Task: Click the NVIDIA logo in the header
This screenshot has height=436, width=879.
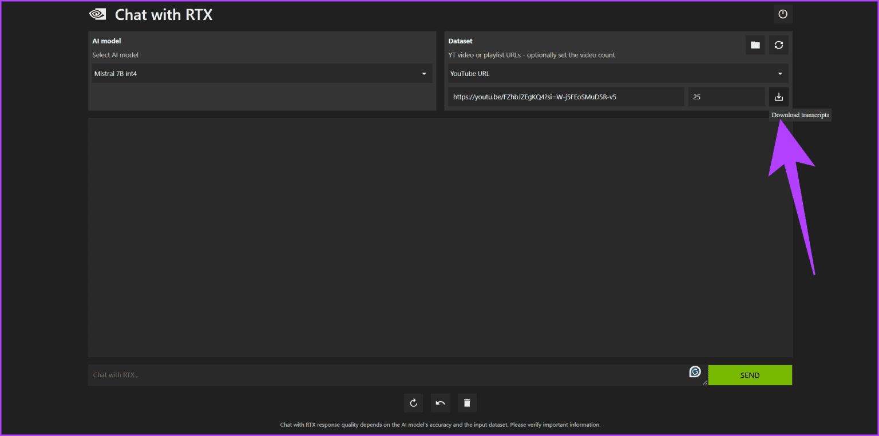Action: 98,14
